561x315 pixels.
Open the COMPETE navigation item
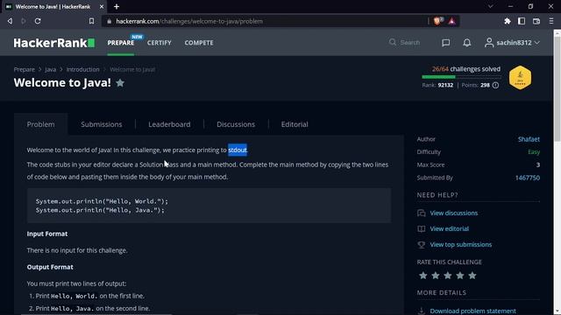(199, 43)
